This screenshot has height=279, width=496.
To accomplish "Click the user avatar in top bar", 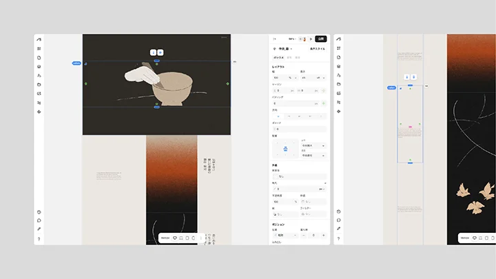I will 304,39.
